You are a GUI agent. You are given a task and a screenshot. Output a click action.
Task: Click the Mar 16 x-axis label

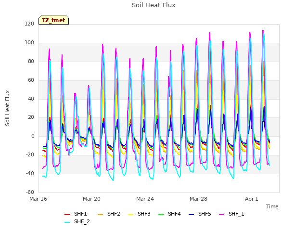pyautogui.click(x=38, y=199)
